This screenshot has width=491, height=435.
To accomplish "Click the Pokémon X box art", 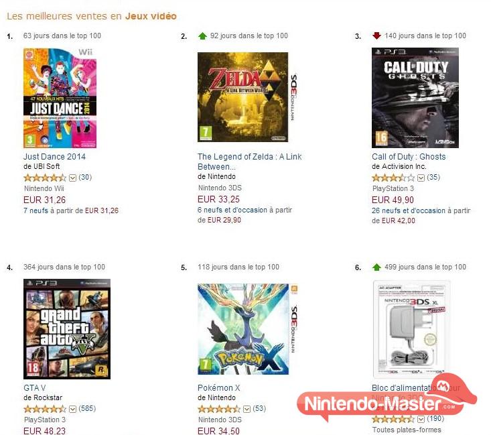I will [x=246, y=329].
